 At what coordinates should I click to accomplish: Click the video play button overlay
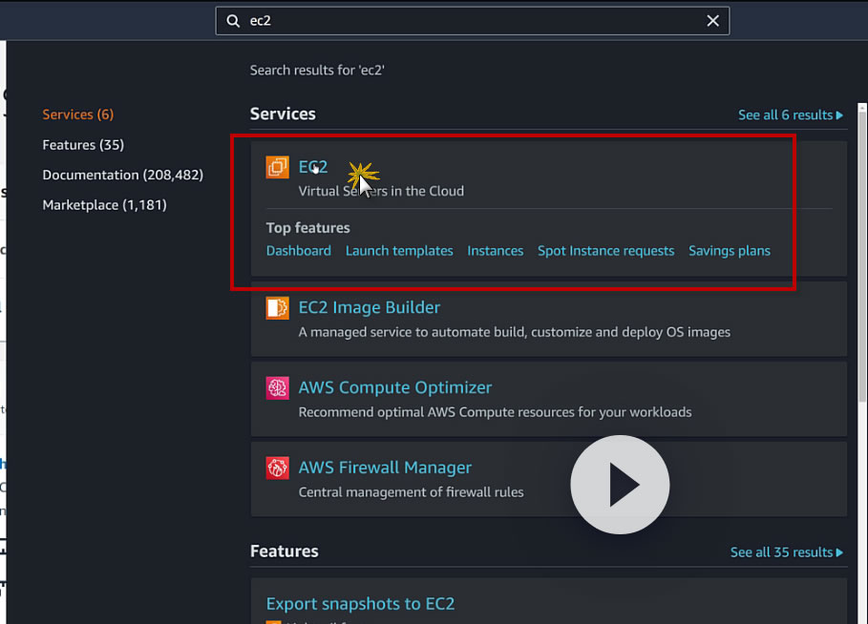620,485
